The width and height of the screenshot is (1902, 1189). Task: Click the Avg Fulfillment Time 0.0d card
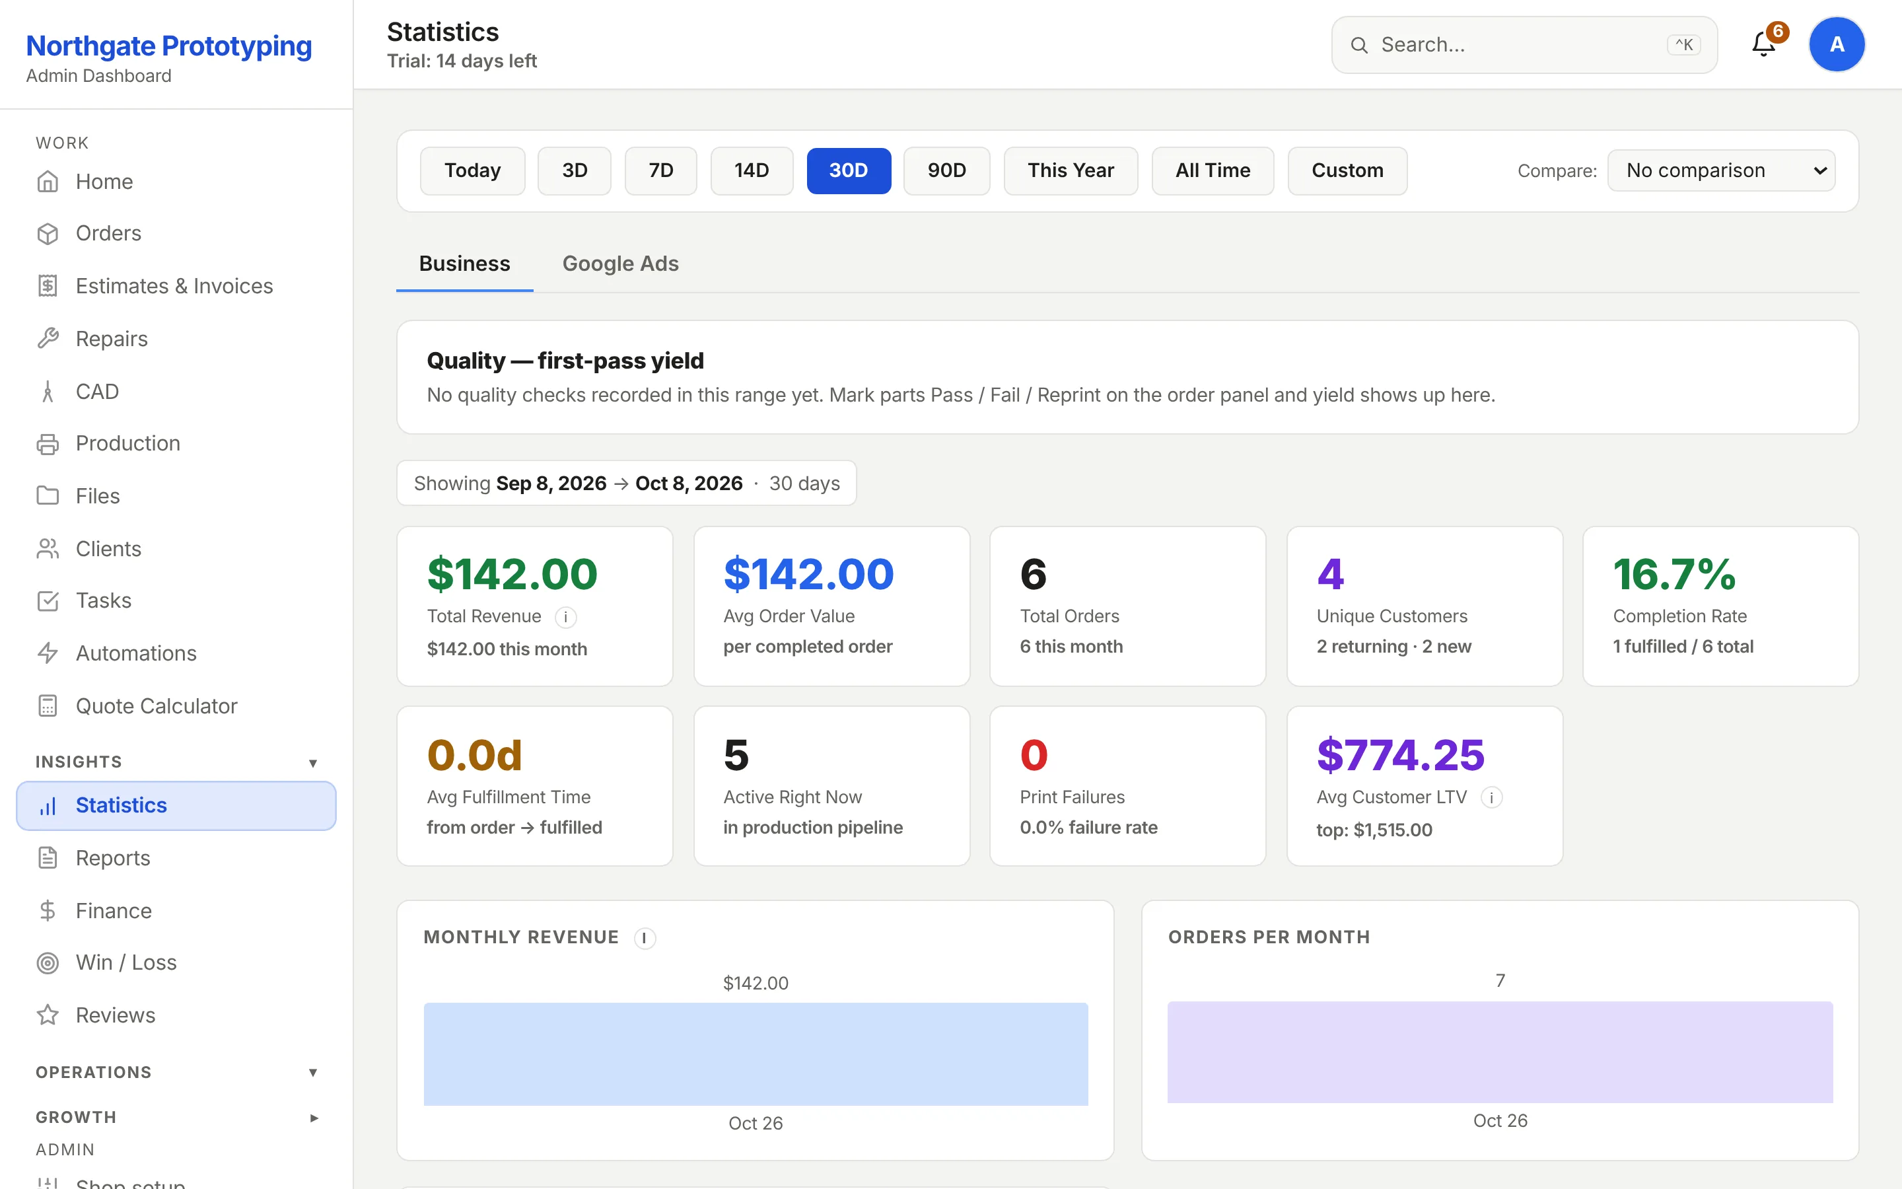pos(534,786)
